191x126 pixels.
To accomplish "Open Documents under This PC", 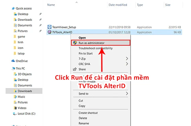I will [25, 86].
